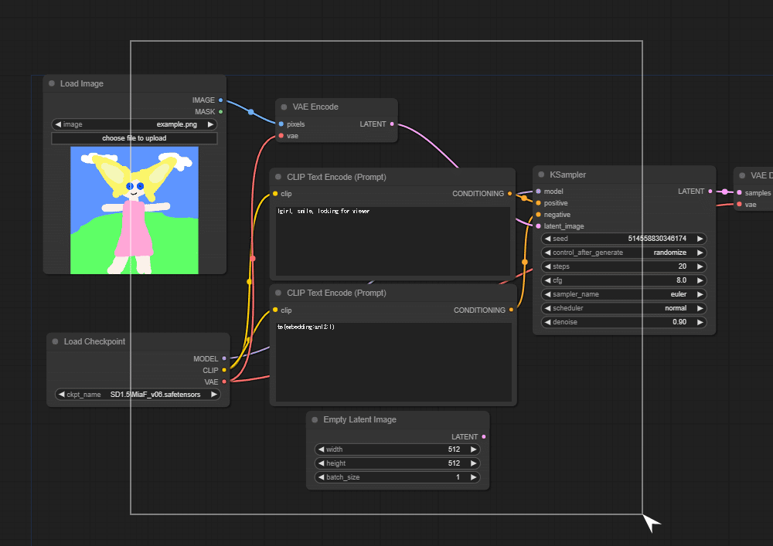Click the negative input slot on KSampler
773x546 pixels.
tap(538, 215)
